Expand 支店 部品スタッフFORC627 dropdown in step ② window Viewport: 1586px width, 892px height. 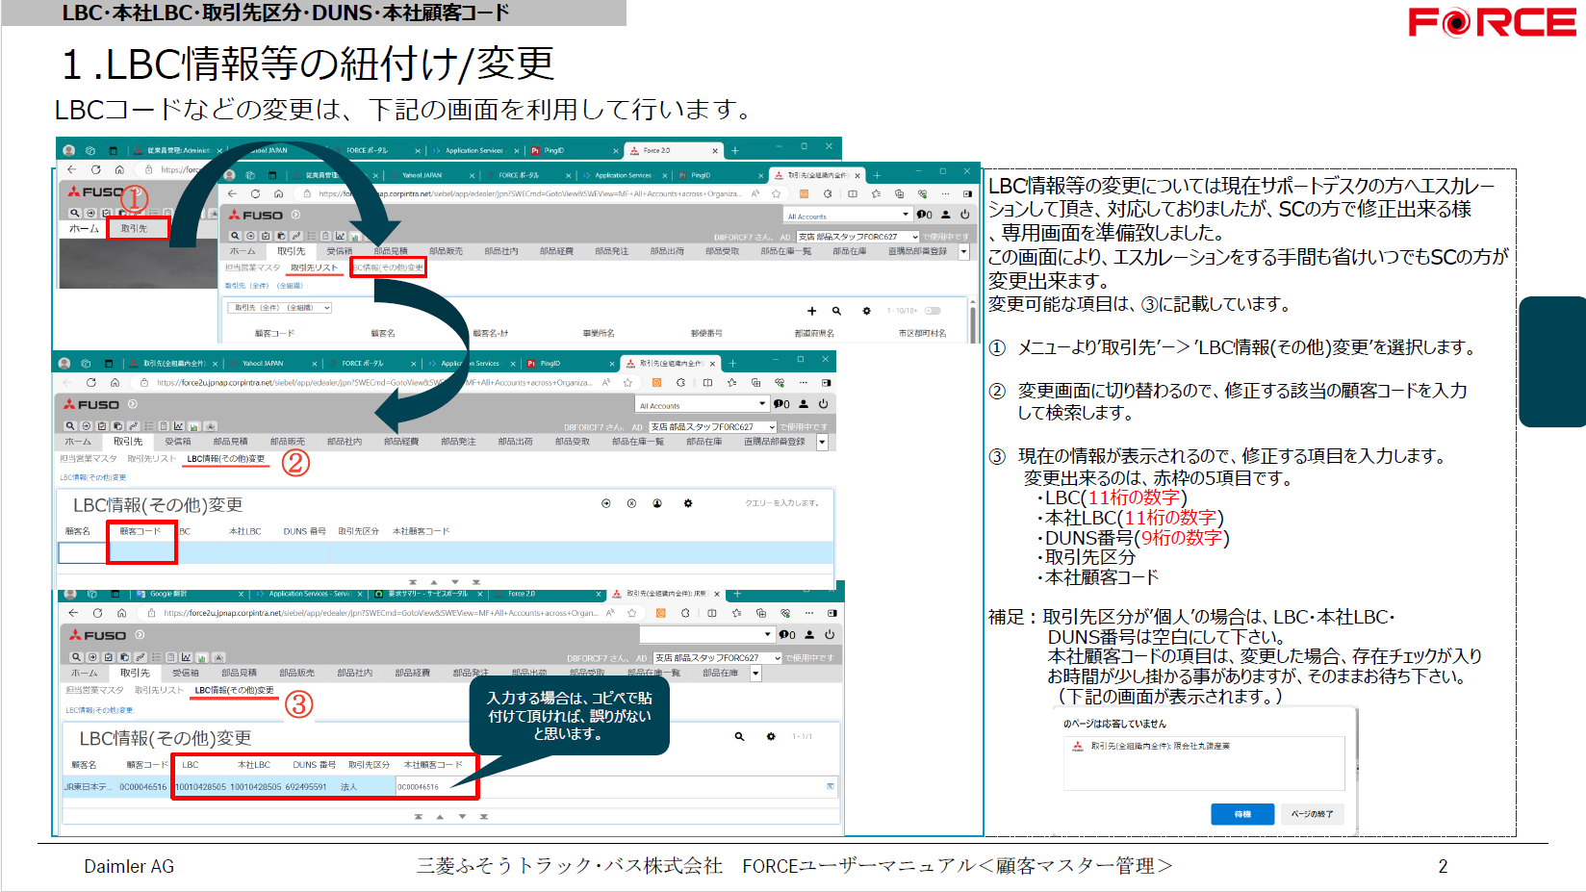(712, 426)
